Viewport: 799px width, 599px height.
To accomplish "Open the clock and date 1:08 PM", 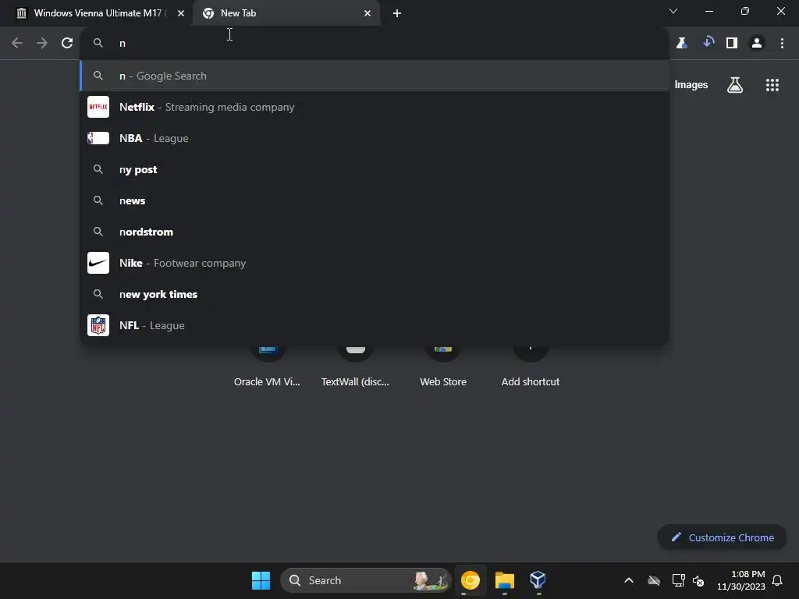I will [x=741, y=580].
